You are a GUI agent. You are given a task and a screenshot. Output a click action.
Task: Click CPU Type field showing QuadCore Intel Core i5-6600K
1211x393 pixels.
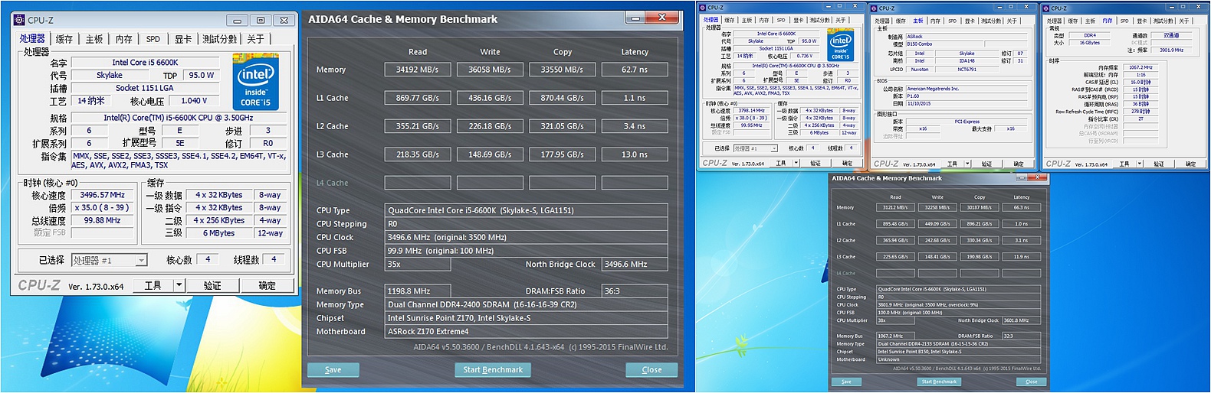[526, 210]
